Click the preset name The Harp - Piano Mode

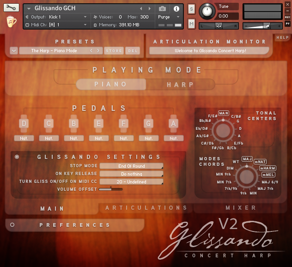click(54, 51)
